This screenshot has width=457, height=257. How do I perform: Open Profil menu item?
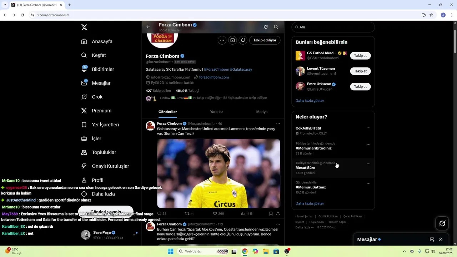[x=93, y=180]
